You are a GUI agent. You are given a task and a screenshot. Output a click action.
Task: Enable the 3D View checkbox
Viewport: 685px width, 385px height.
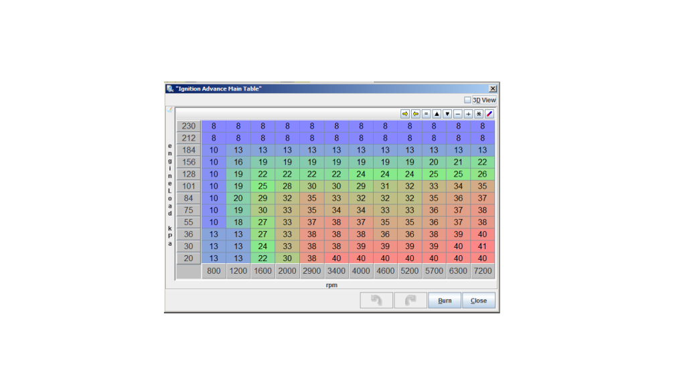pyautogui.click(x=467, y=100)
